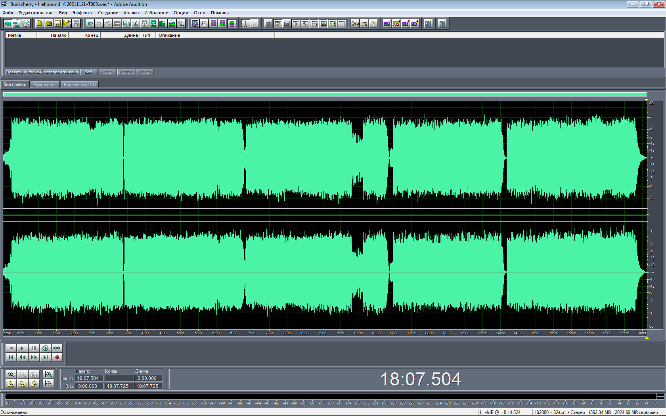Open the Файл menu

8,13
